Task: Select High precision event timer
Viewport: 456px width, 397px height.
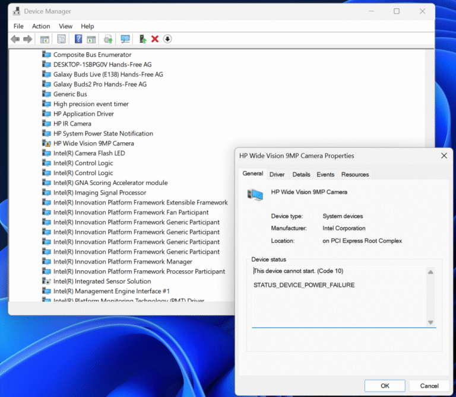Action: click(x=91, y=104)
